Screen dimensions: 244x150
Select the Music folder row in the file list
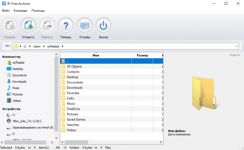(x=111, y=104)
